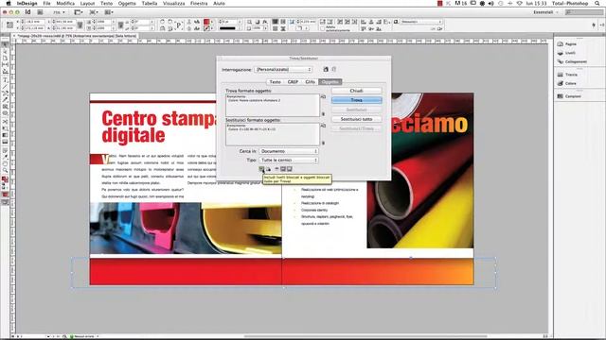
Task: Click the reference point locator
Action: 9,25
